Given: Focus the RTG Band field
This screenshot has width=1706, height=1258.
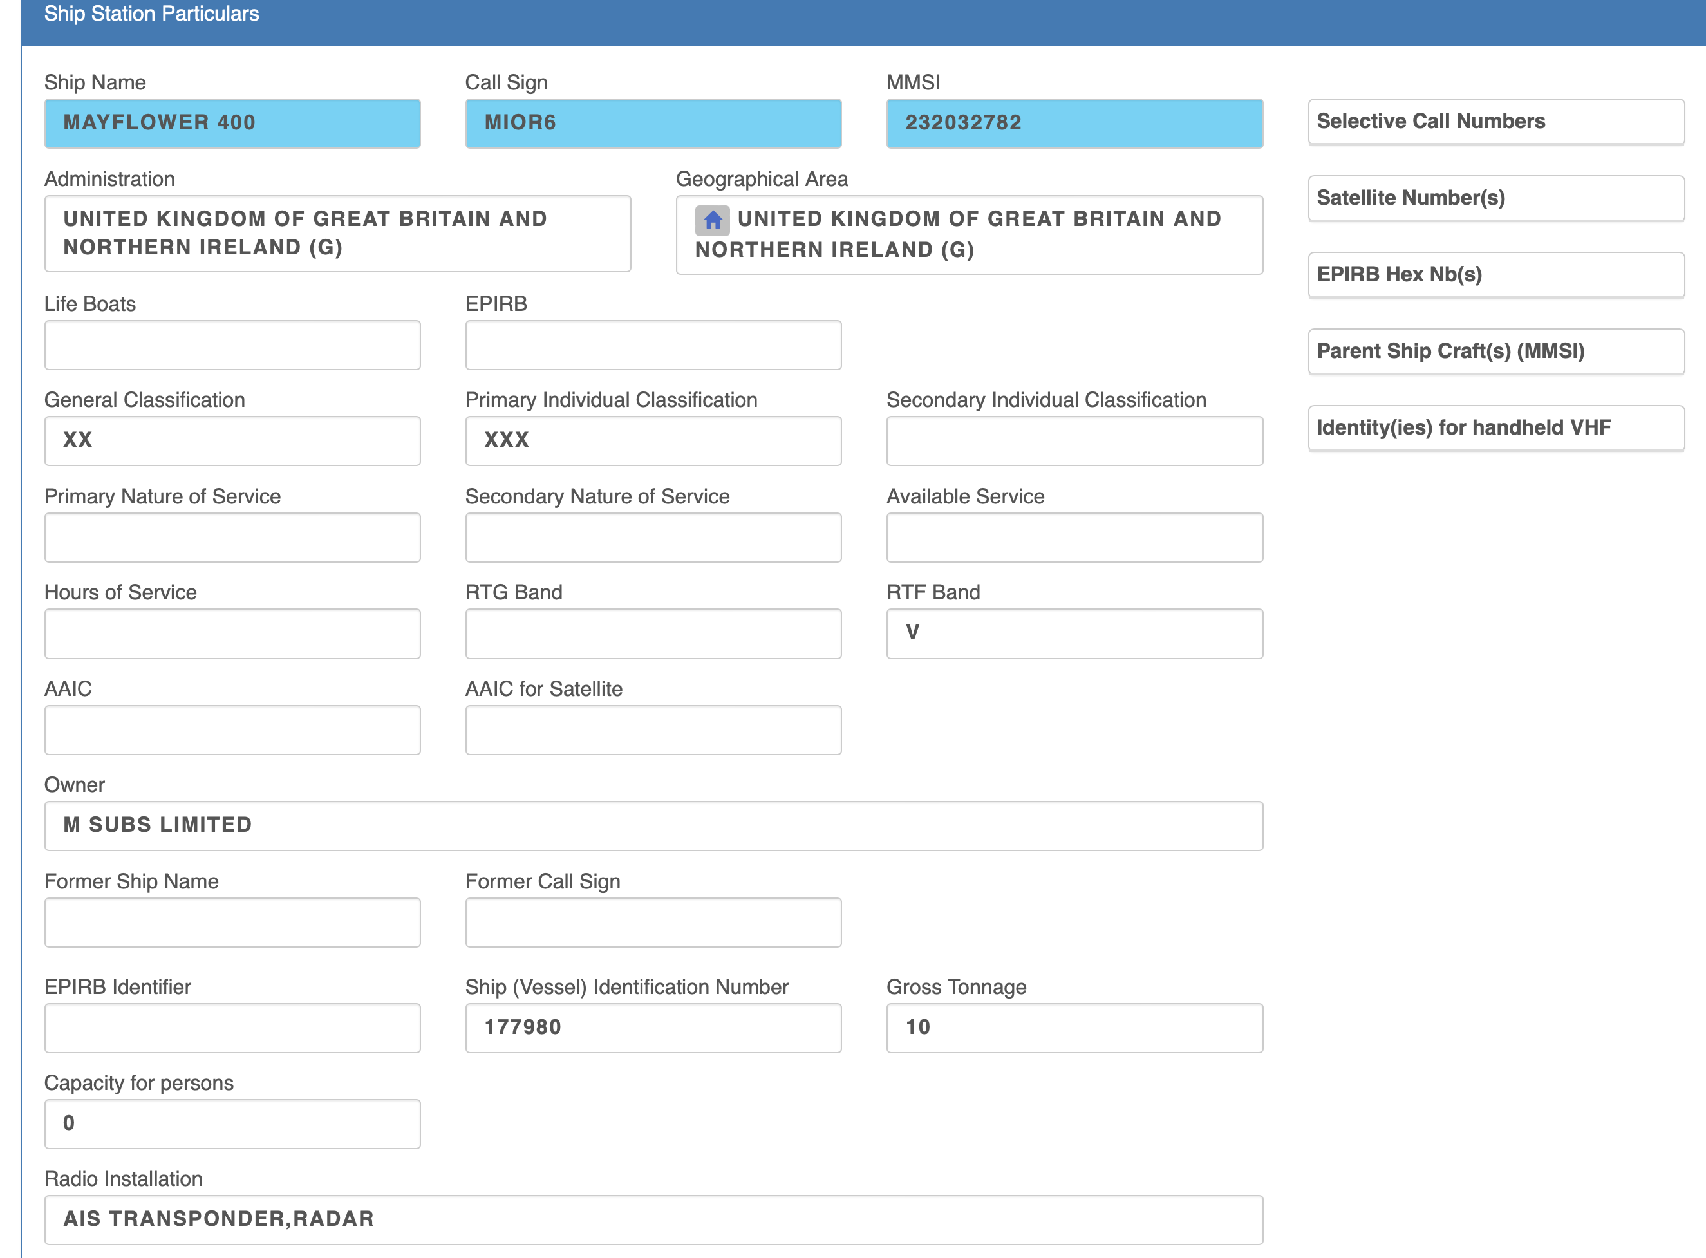Looking at the screenshot, I should click(x=653, y=633).
